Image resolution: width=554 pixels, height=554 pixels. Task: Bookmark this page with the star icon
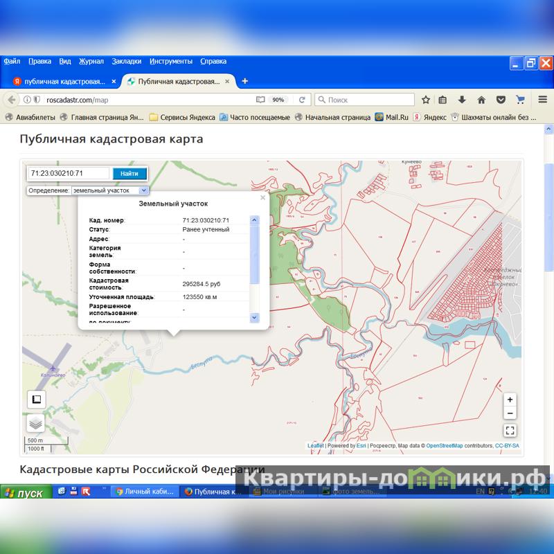click(426, 100)
